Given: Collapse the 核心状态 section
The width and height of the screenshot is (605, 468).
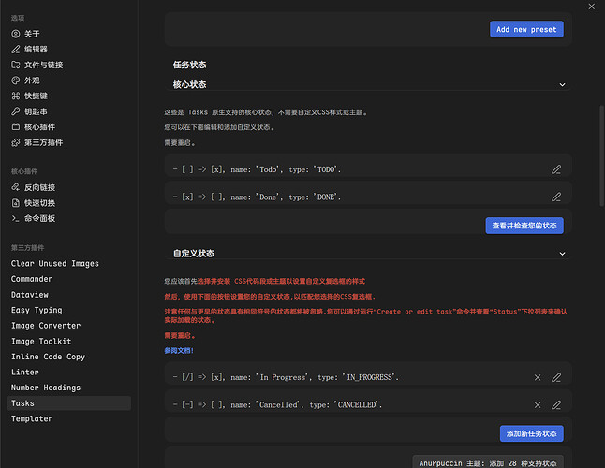Looking at the screenshot, I should coord(562,84).
